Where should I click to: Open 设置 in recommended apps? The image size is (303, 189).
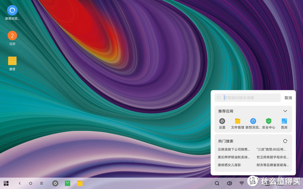click(222, 121)
